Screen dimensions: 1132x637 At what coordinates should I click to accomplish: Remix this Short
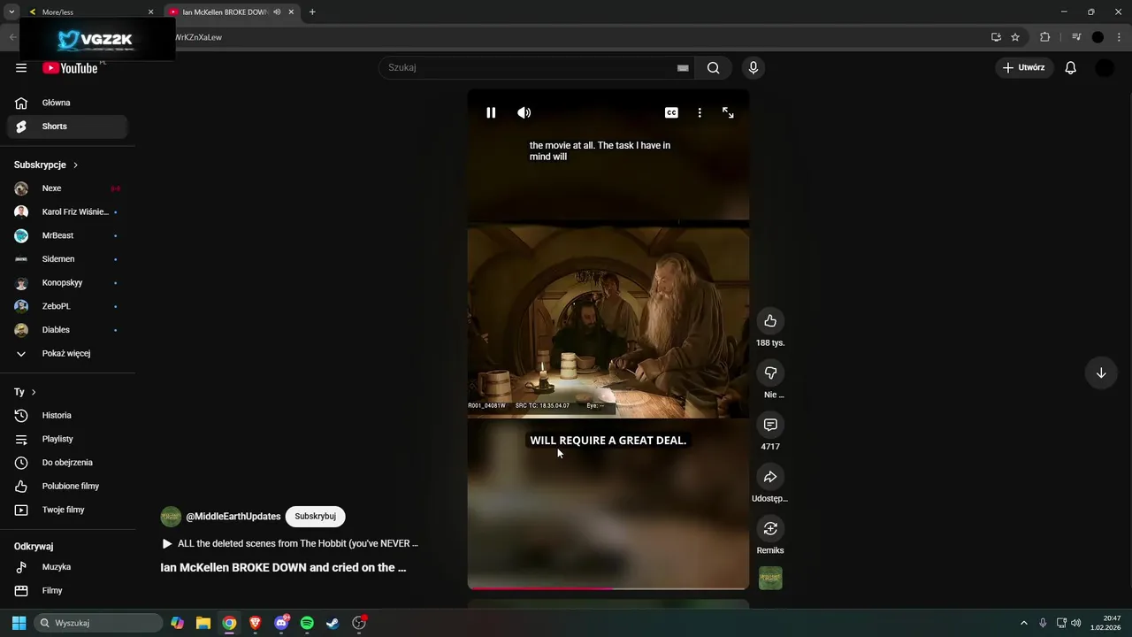coord(770,529)
